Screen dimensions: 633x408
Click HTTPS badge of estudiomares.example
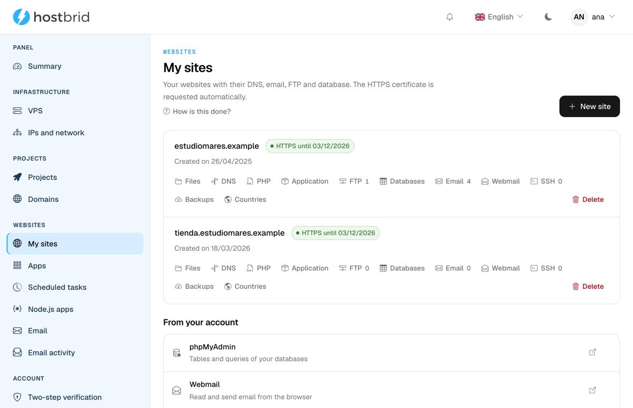[x=310, y=146]
